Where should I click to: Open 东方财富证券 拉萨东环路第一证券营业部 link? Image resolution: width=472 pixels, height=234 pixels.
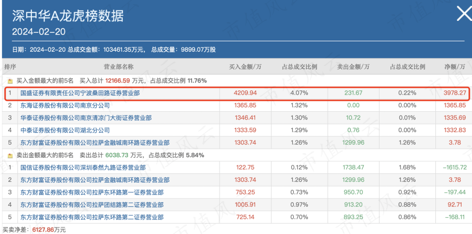[92, 193]
